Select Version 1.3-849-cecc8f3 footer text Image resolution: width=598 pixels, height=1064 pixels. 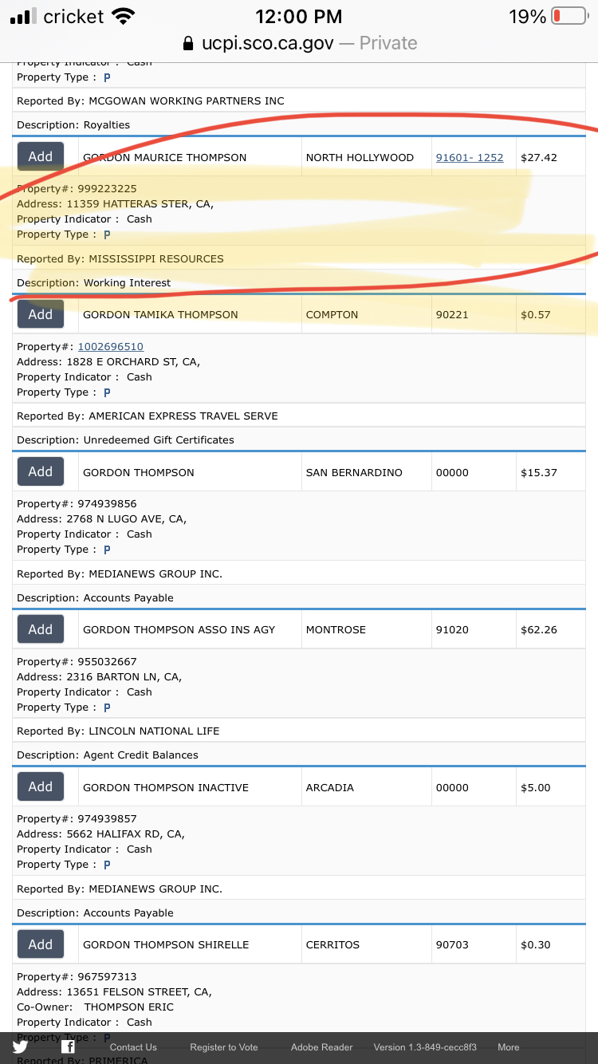pos(425,1047)
